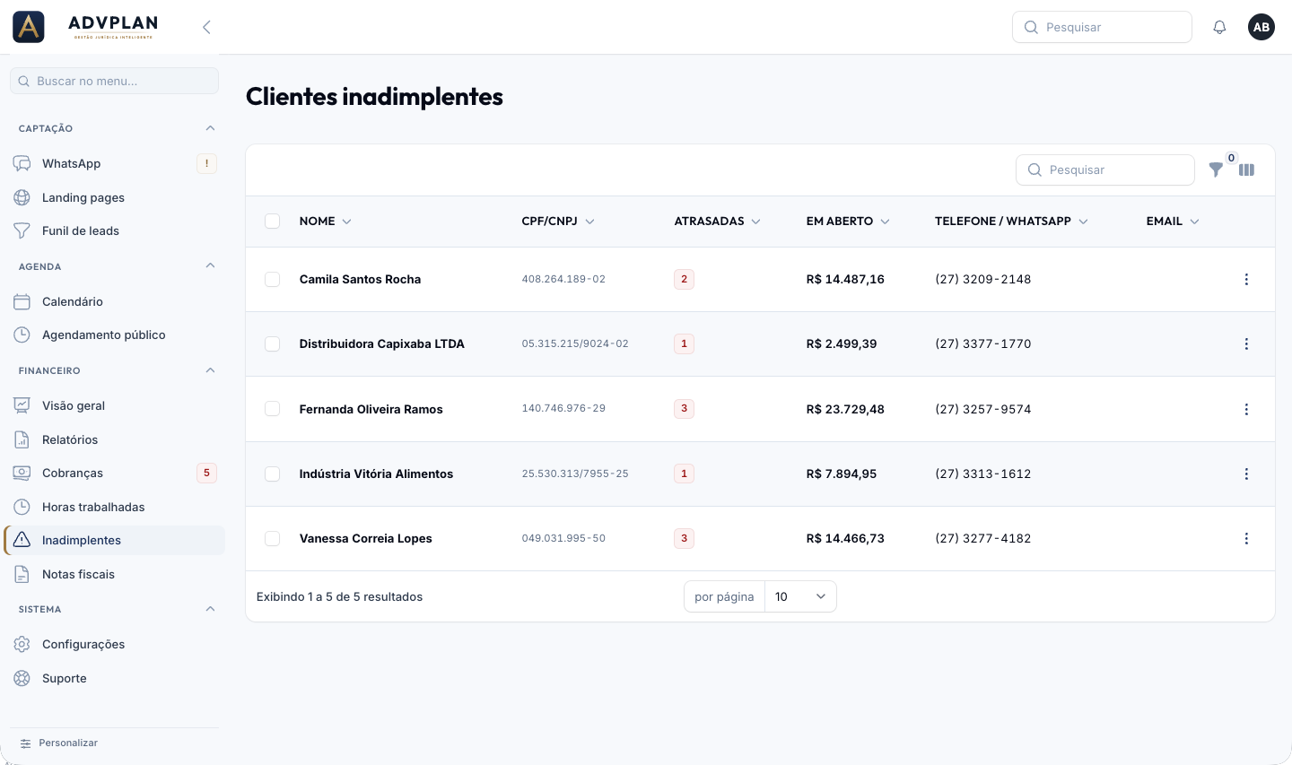The image size is (1292, 765).
Task: Click the AB user avatar
Action: tap(1261, 27)
